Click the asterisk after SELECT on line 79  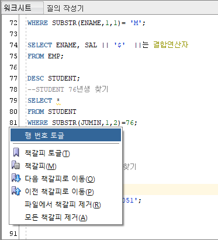[x=58, y=100]
